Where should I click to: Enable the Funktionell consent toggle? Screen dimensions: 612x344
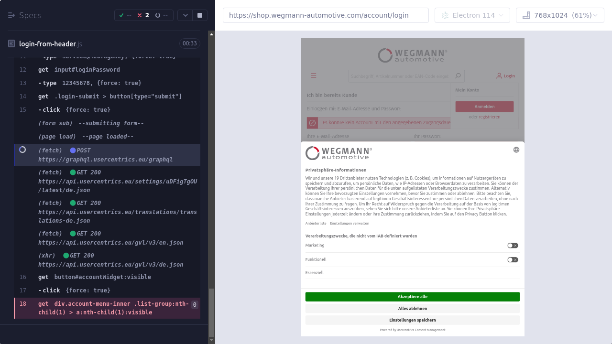(513, 260)
